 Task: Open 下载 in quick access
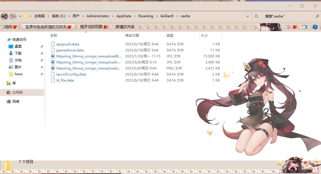(18, 53)
